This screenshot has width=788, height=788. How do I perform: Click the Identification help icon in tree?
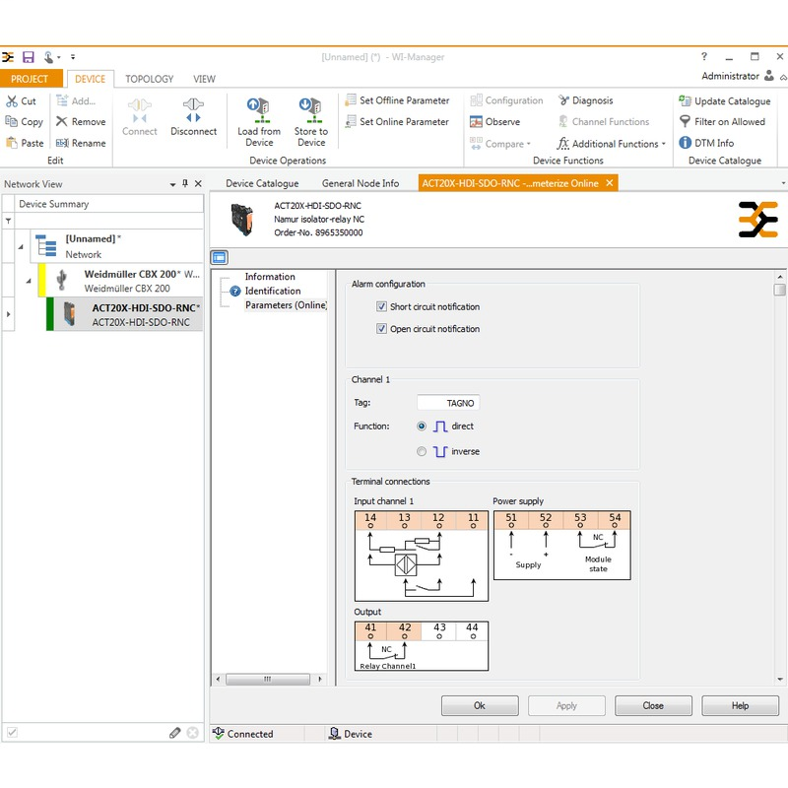(234, 291)
